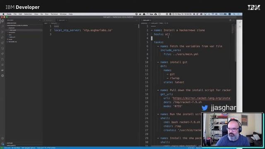
Task: Click local_ntp_server key in left editor
Action: click(67, 30)
